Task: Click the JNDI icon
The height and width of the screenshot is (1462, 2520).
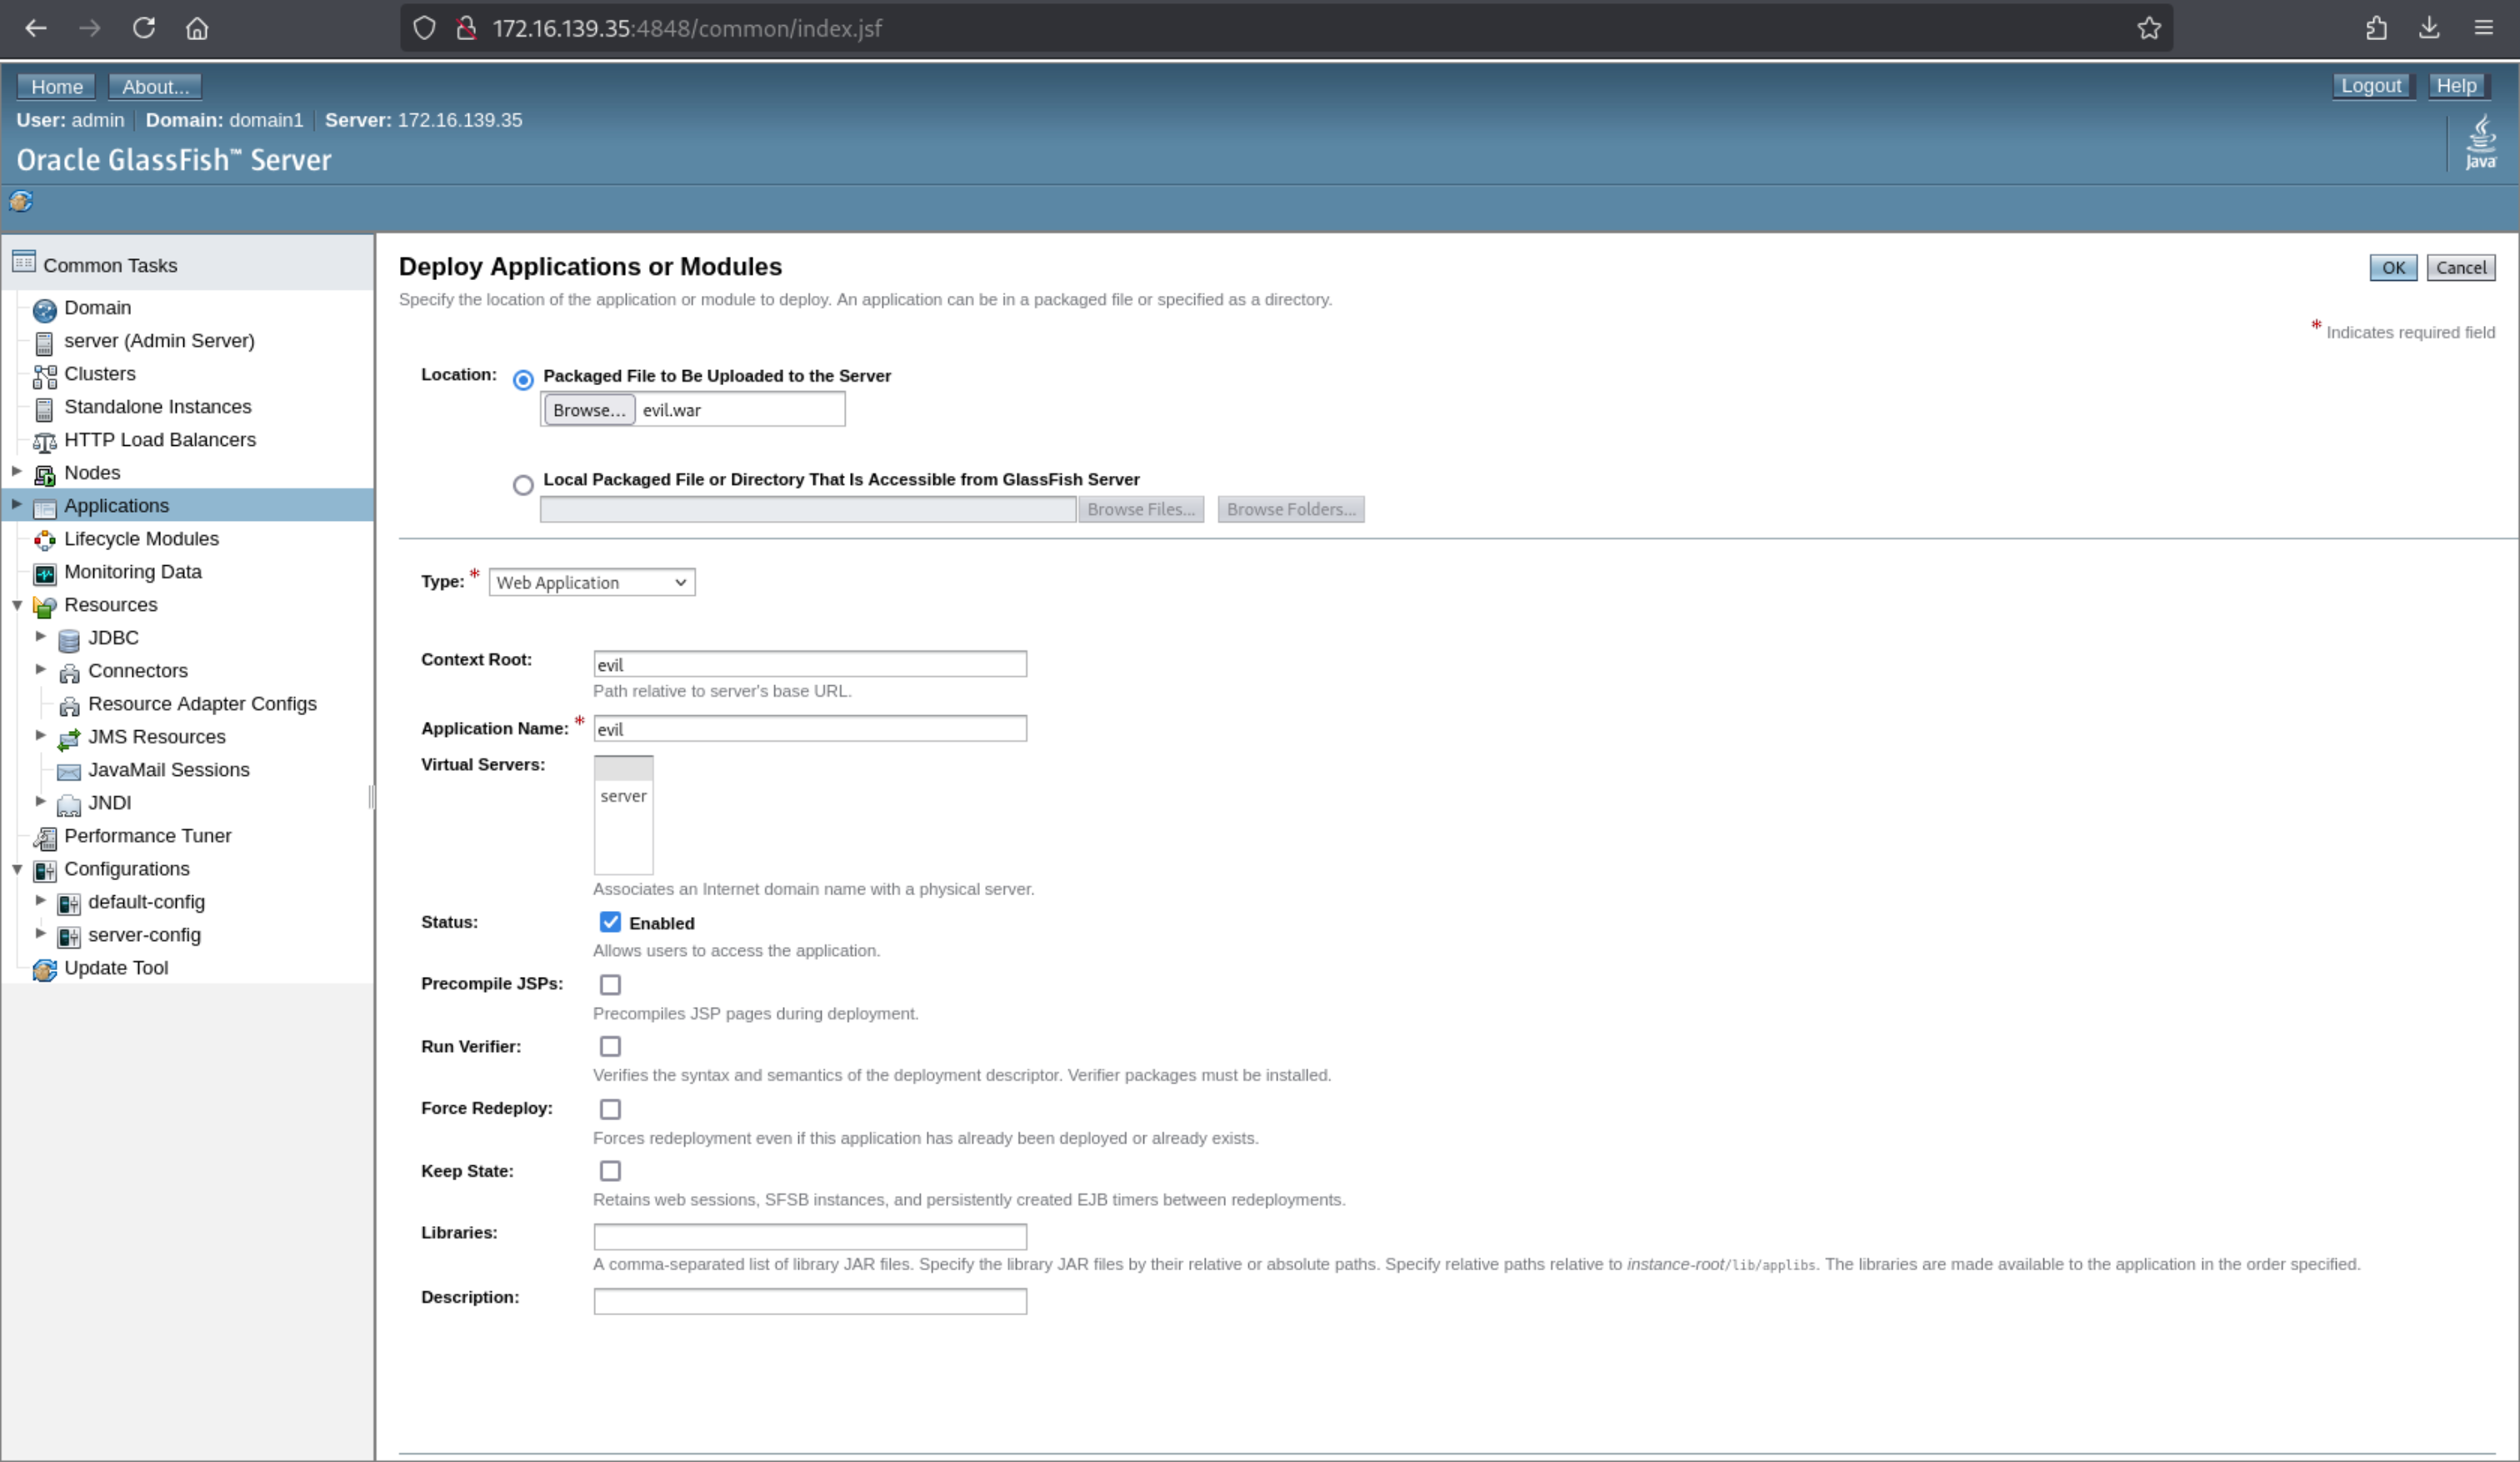Action: (x=68, y=805)
